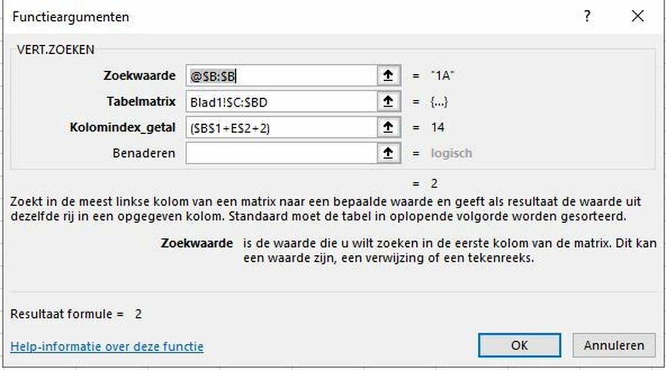Screen dimensions: 666x370
Task: Click the range selector arrow beside Tabelmatrix field
Action: coord(388,102)
